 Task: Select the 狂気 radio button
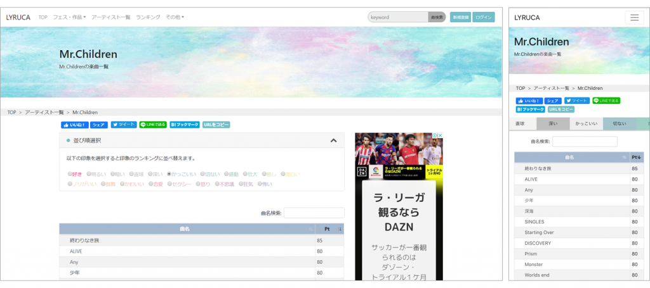[x=241, y=184]
